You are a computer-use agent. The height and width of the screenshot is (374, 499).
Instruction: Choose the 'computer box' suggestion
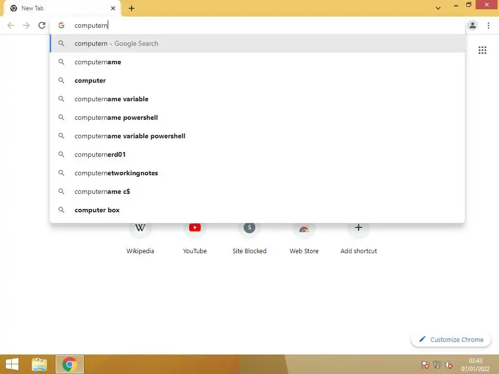[257, 210]
